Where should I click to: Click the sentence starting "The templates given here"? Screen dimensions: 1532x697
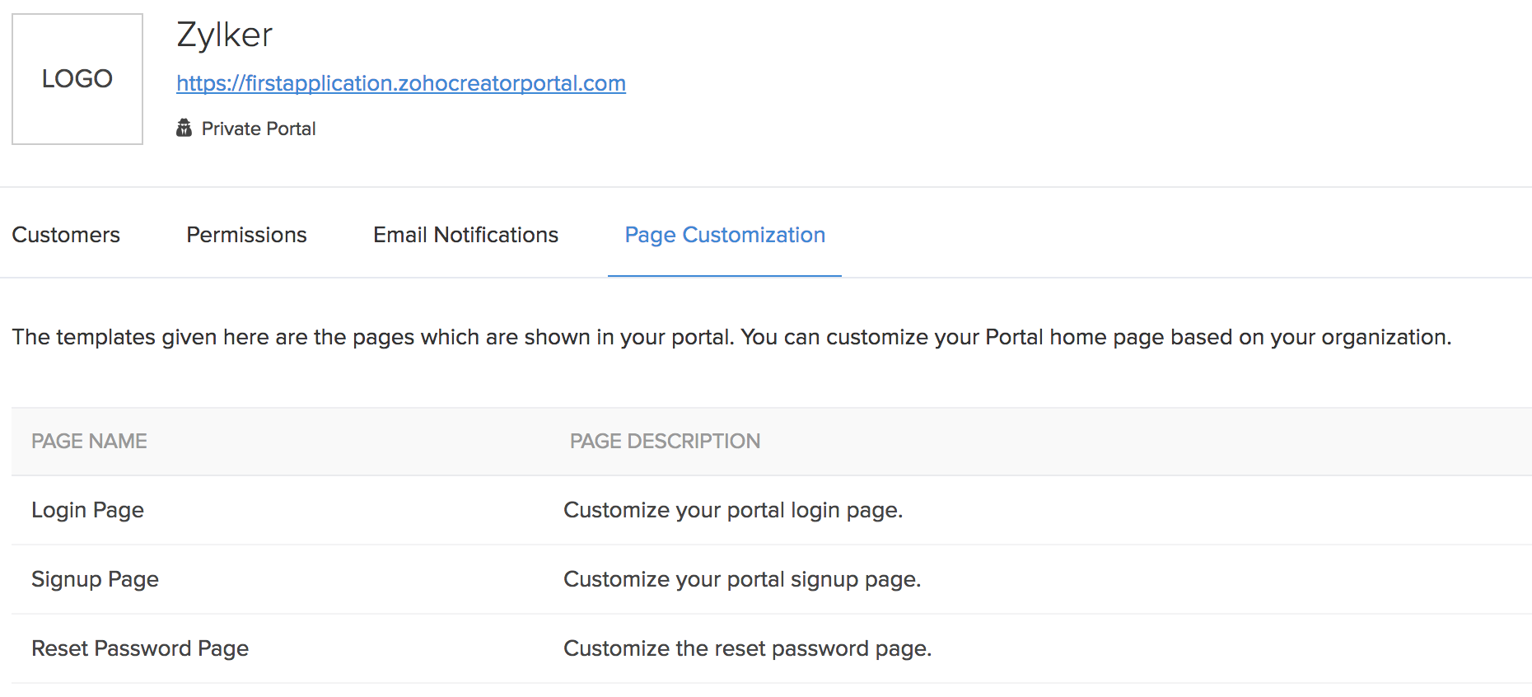pos(372,337)
